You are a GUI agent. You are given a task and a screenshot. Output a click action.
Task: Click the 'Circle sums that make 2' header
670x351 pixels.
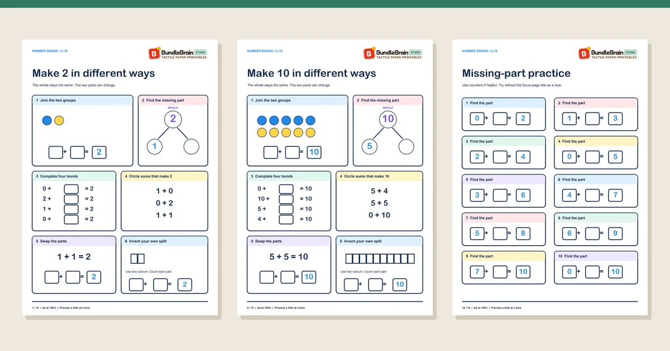[x=165, y=176]
